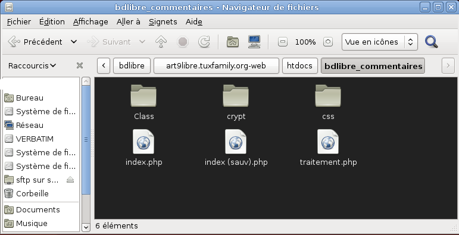Go to htdocs in the path bar
The width and height of the screenshot is (459, 235).
pos(300,65)
